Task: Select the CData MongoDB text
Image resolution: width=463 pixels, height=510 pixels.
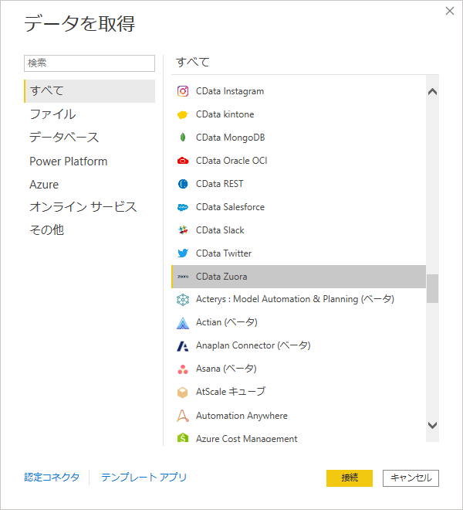Action: (x=231, y=138)
